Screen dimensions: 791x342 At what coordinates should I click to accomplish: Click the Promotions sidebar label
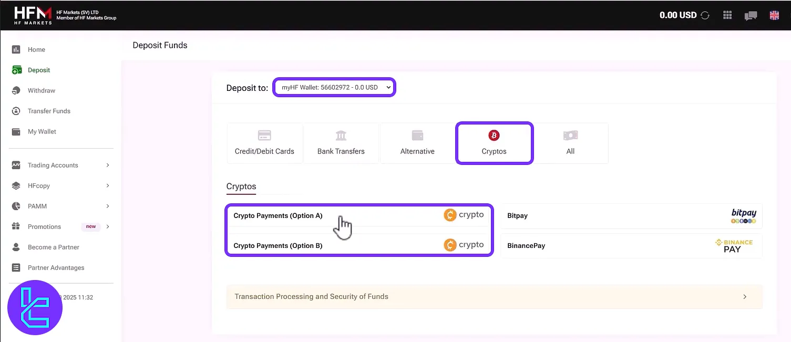click(x=44, y=226)
